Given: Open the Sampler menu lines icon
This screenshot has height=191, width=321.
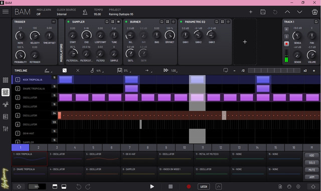Looking at the screenshot, I should (118, 21).
